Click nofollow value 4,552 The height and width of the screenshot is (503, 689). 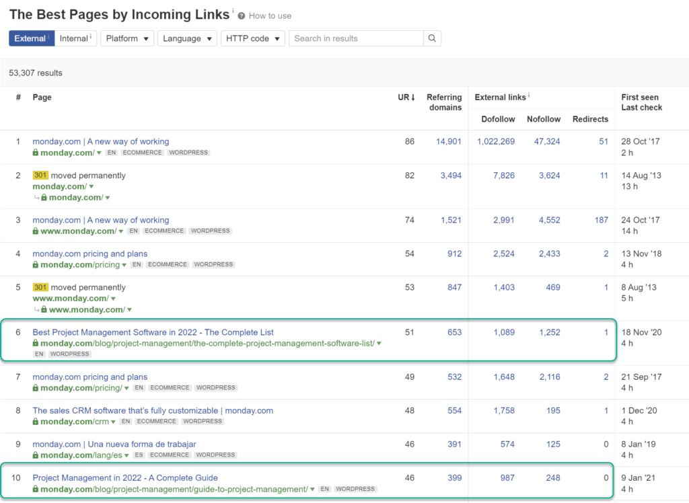click(550, 220)
